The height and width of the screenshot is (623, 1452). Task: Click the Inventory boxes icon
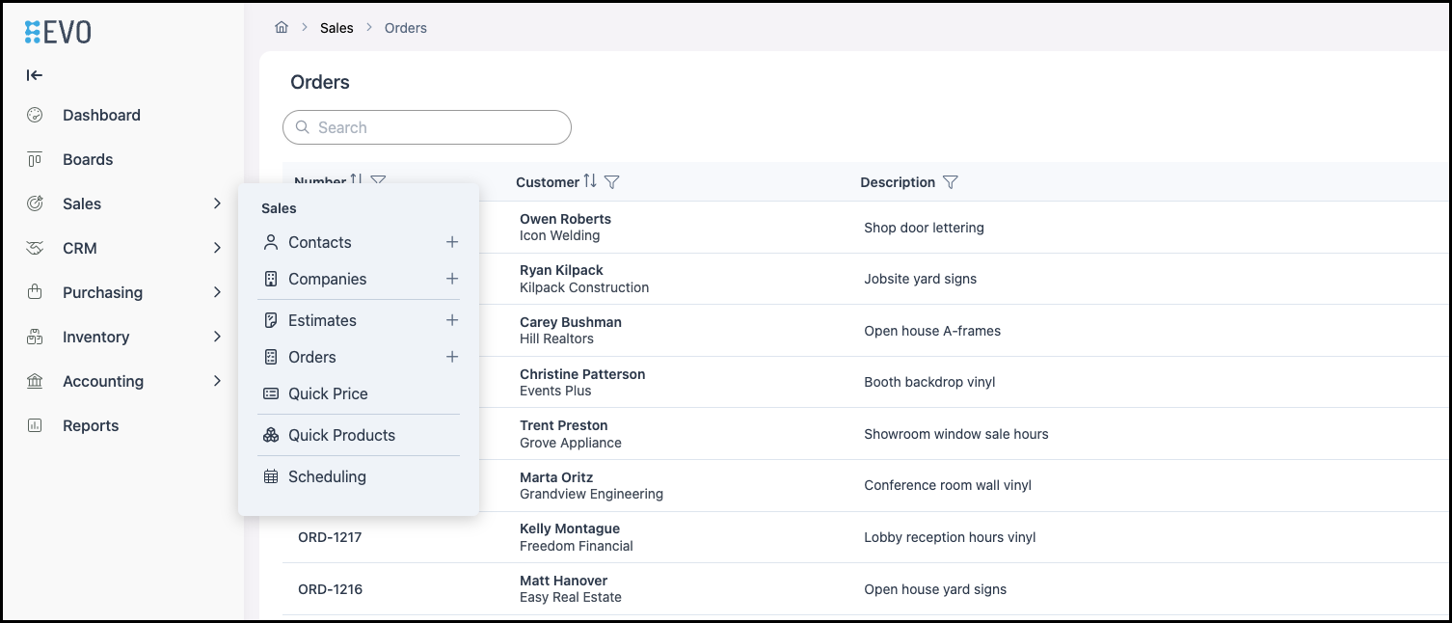pos(35,337)
